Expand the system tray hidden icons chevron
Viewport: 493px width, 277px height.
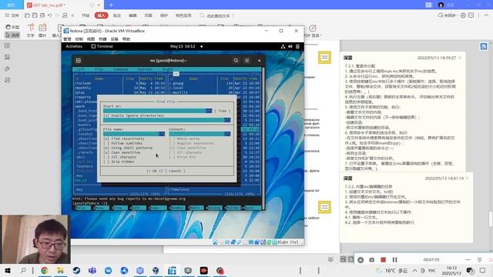click(415, 270)
